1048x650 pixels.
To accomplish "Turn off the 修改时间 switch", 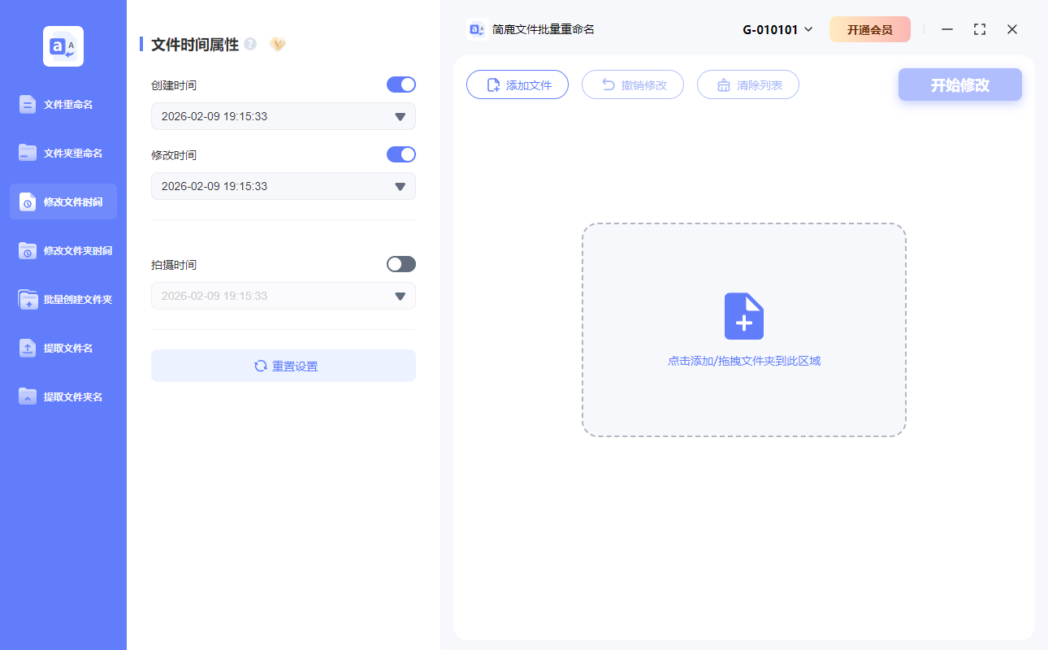I will [401, 154].
